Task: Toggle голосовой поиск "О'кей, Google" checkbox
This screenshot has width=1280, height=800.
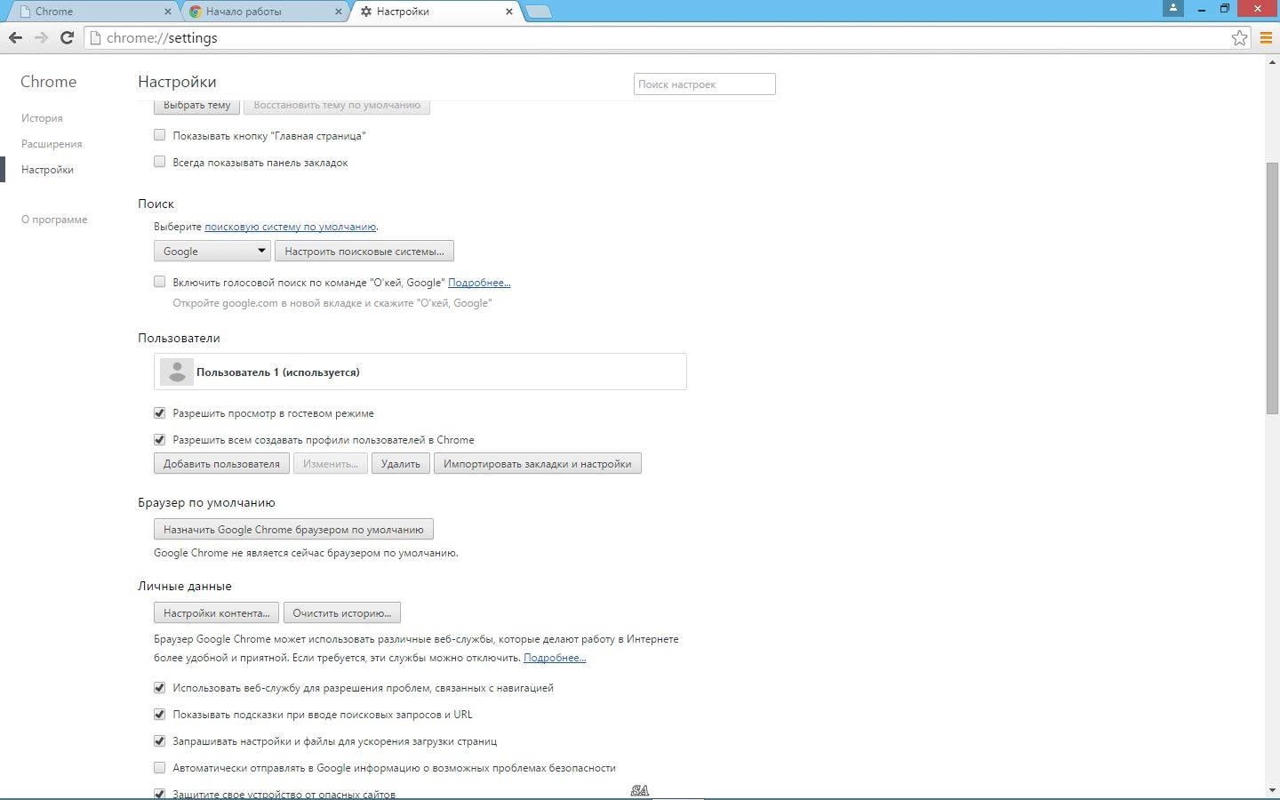Action: [x=160, y=282]
